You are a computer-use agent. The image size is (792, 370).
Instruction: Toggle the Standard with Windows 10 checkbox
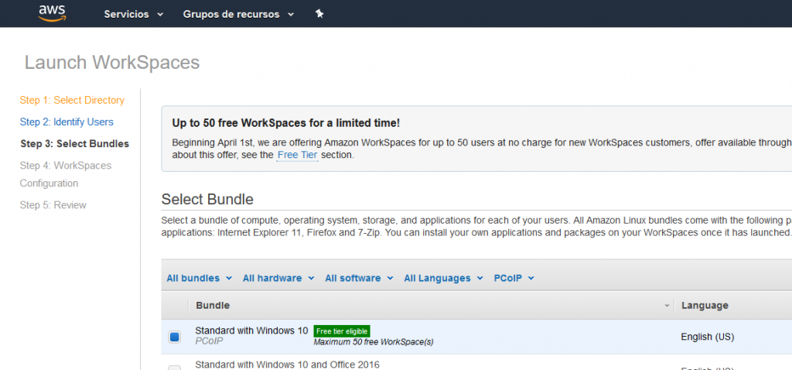pyautogui.click(x=174, y=337)
